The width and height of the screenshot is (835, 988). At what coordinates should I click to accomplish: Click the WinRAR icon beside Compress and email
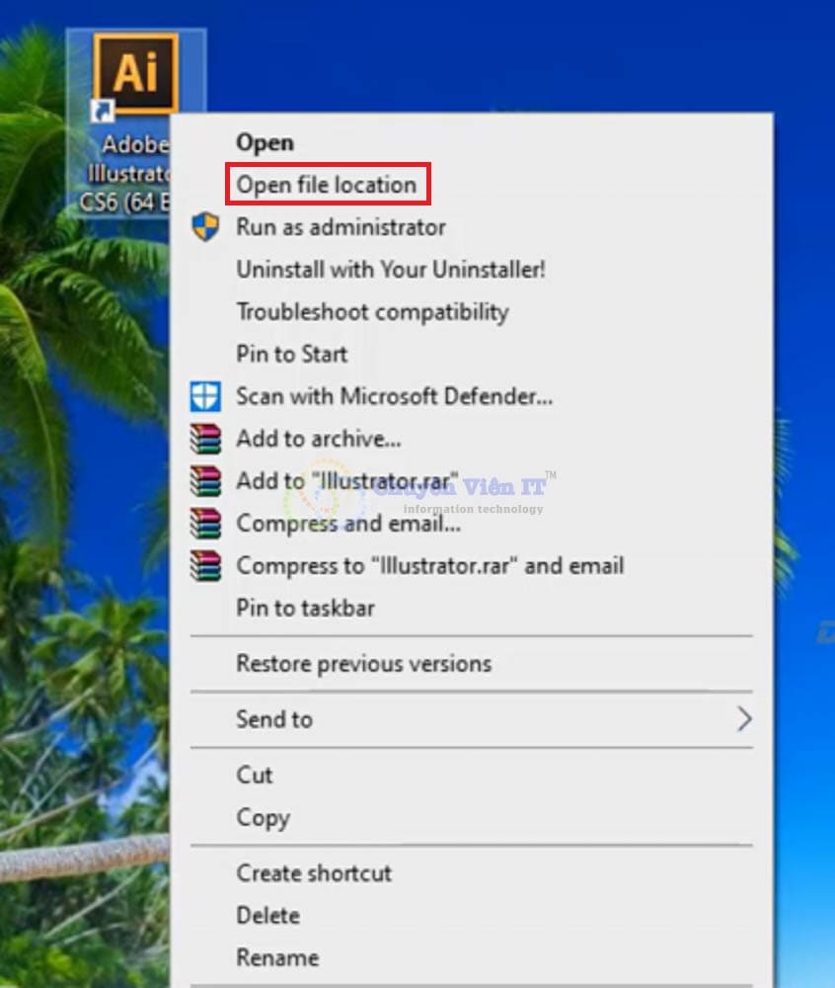pyautogui.click(x=205, y=524)
